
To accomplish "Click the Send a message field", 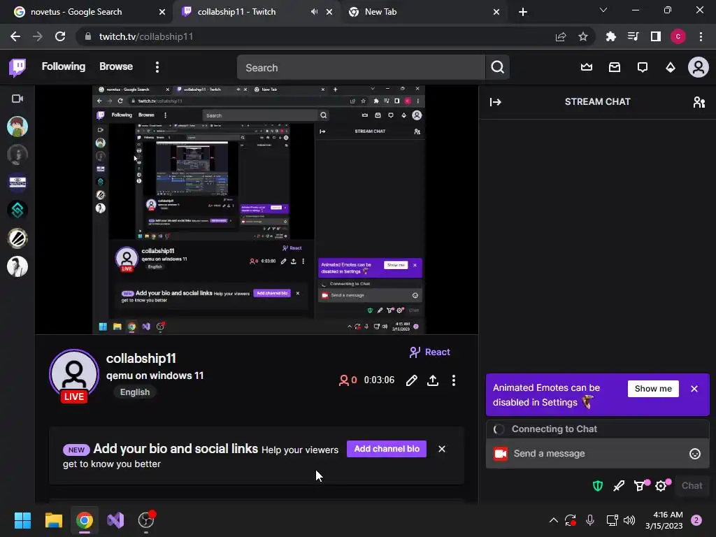I will 597,453.
